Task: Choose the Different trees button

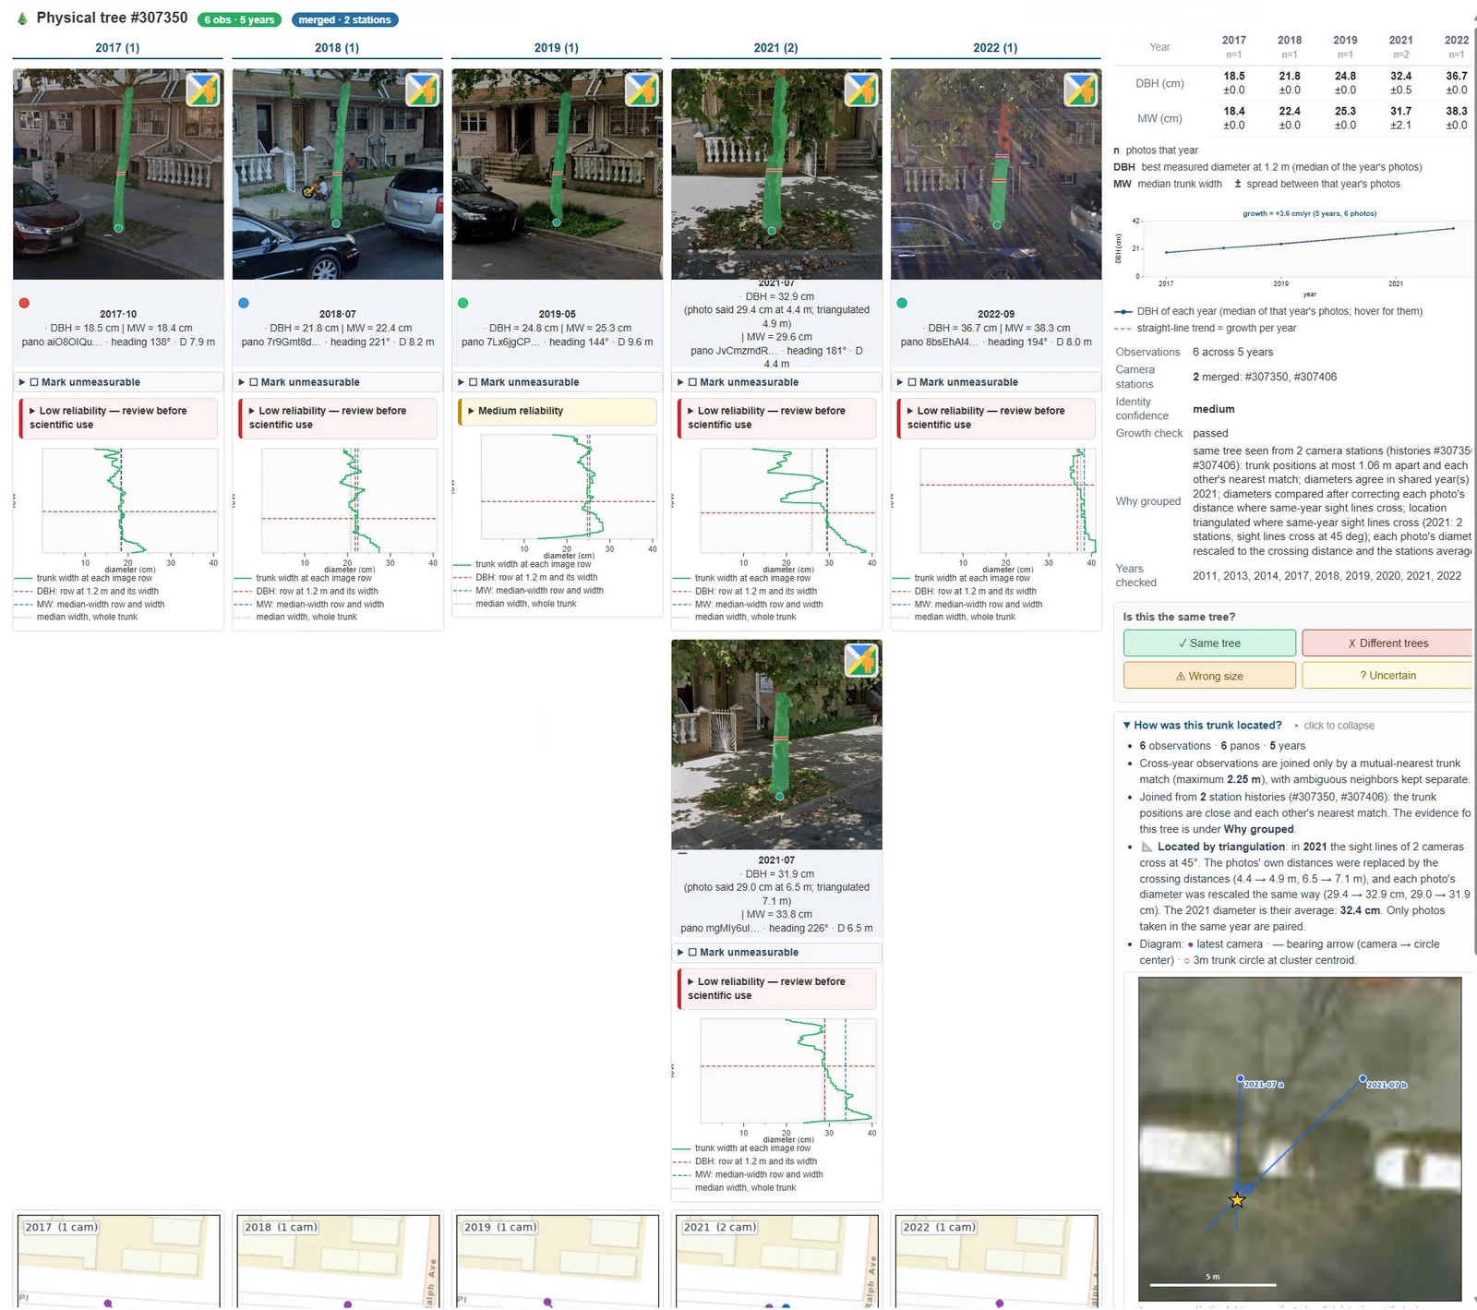Action: tap(1387, 643)
